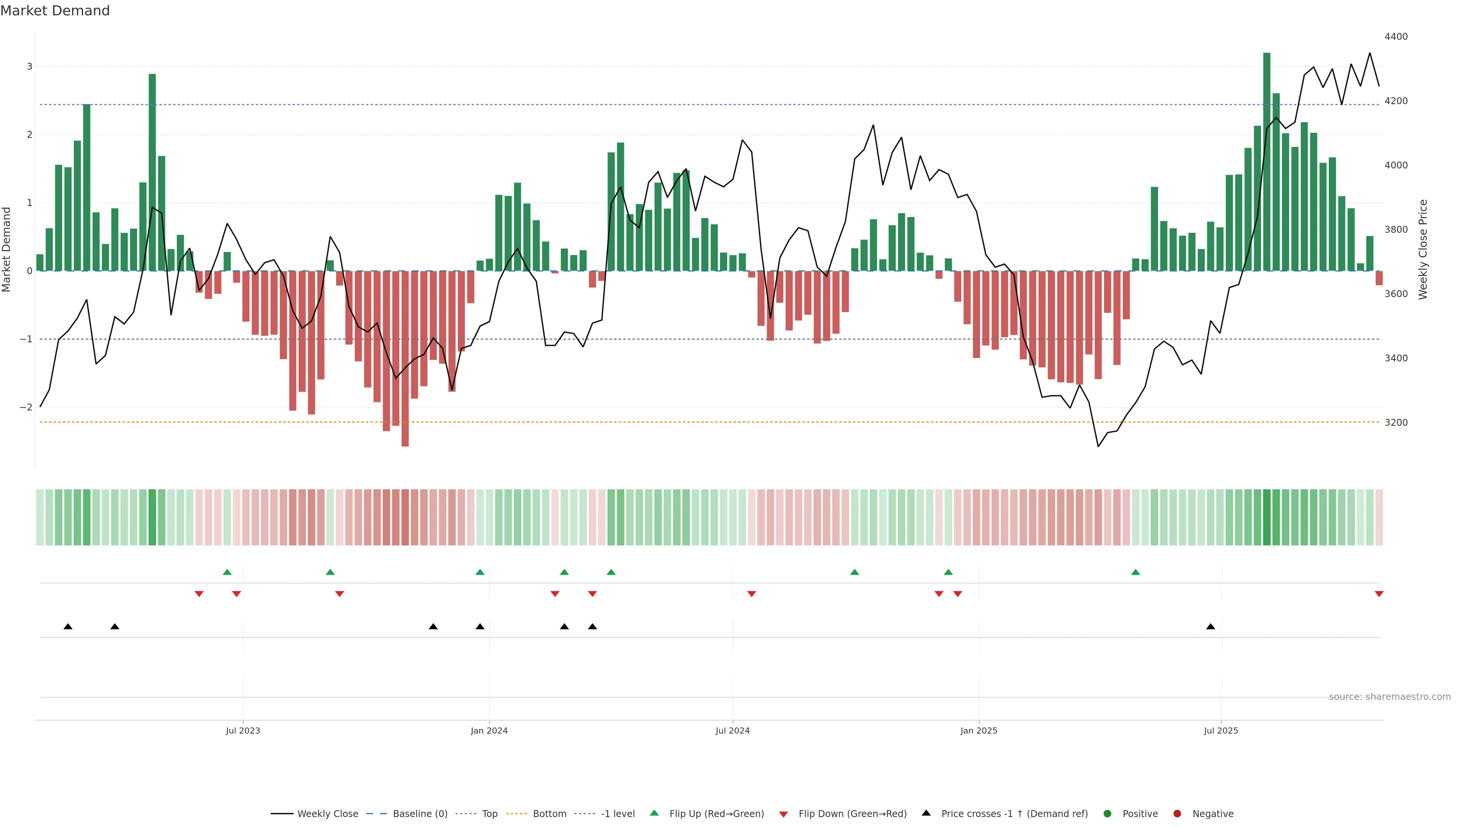Click the Jul 2025 x-axis label
The height and width of the screenshot is (827, 1470).
[1221, 731]
